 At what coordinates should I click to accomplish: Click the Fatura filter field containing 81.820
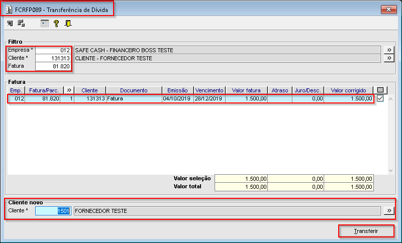[53, 66]
